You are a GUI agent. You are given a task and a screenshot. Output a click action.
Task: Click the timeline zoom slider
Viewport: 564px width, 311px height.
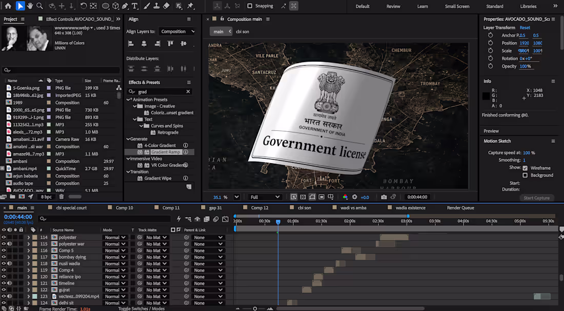[x=255, y=308]
